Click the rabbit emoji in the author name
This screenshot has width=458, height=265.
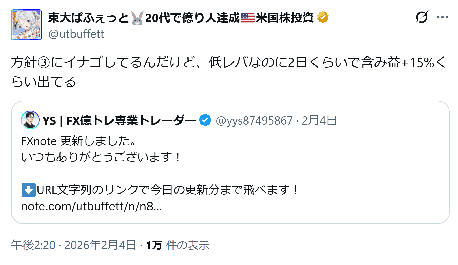[137, 18]
